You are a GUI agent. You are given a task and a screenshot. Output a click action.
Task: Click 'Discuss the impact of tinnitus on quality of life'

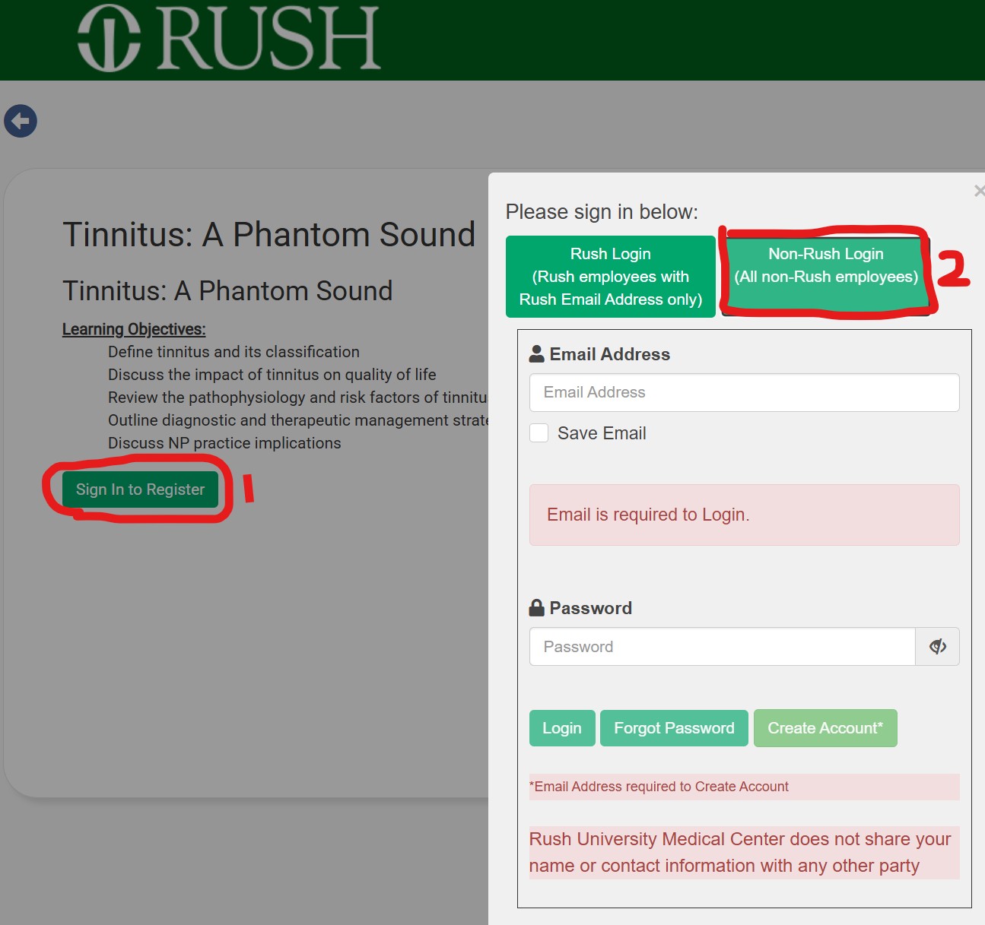coord(272,375)
